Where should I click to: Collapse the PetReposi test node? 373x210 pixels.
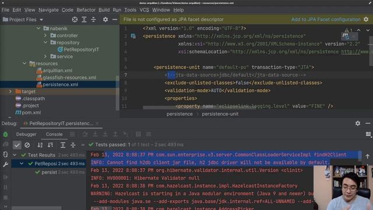[x=22, y=163]
